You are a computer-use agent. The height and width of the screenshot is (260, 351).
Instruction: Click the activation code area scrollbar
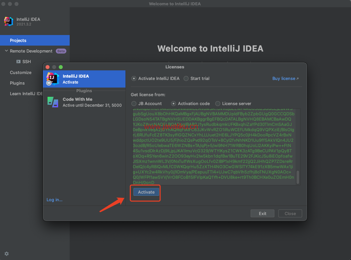(298, 177)
